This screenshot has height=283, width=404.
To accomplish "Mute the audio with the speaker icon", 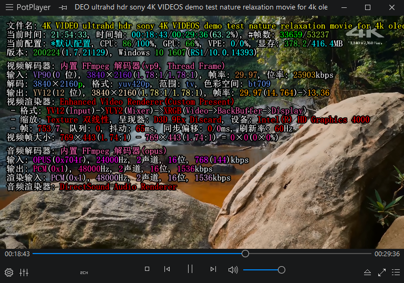I will click(x=233, y=270).
